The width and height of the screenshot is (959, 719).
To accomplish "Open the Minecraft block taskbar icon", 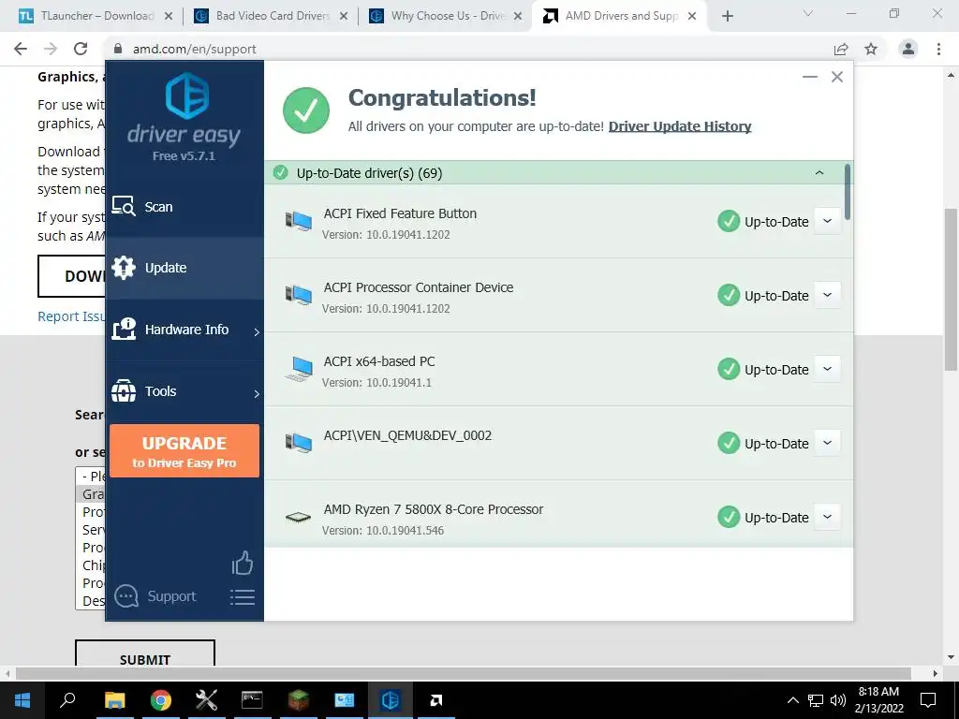I will point(299,700).
